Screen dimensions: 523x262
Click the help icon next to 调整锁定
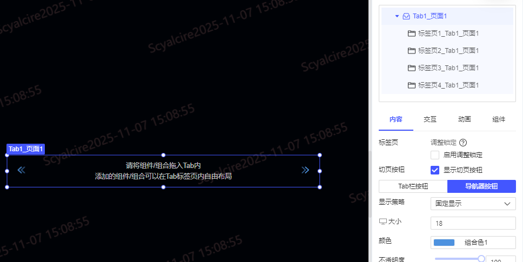(463, 143)
